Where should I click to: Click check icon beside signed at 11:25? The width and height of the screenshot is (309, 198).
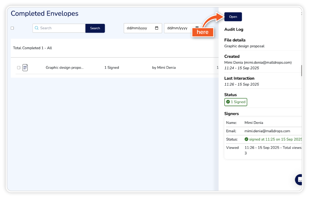(246, 139)
